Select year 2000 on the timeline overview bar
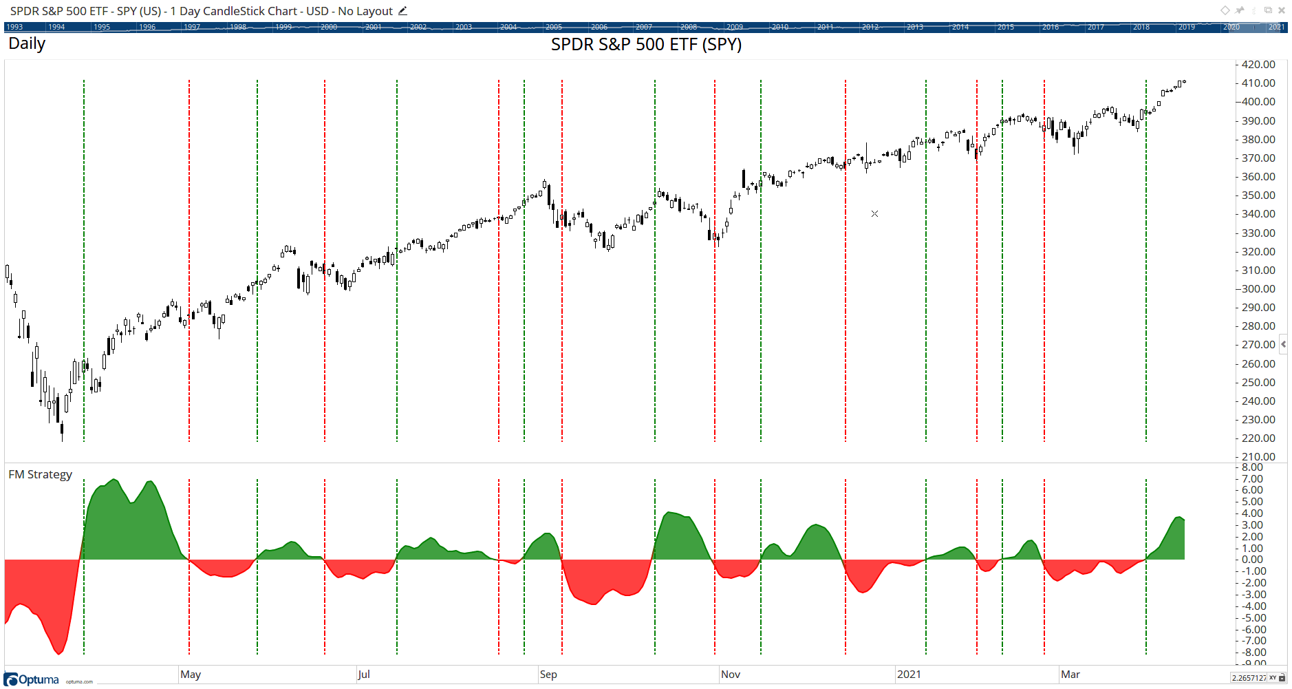1292x689 pixels. (329, 27)
